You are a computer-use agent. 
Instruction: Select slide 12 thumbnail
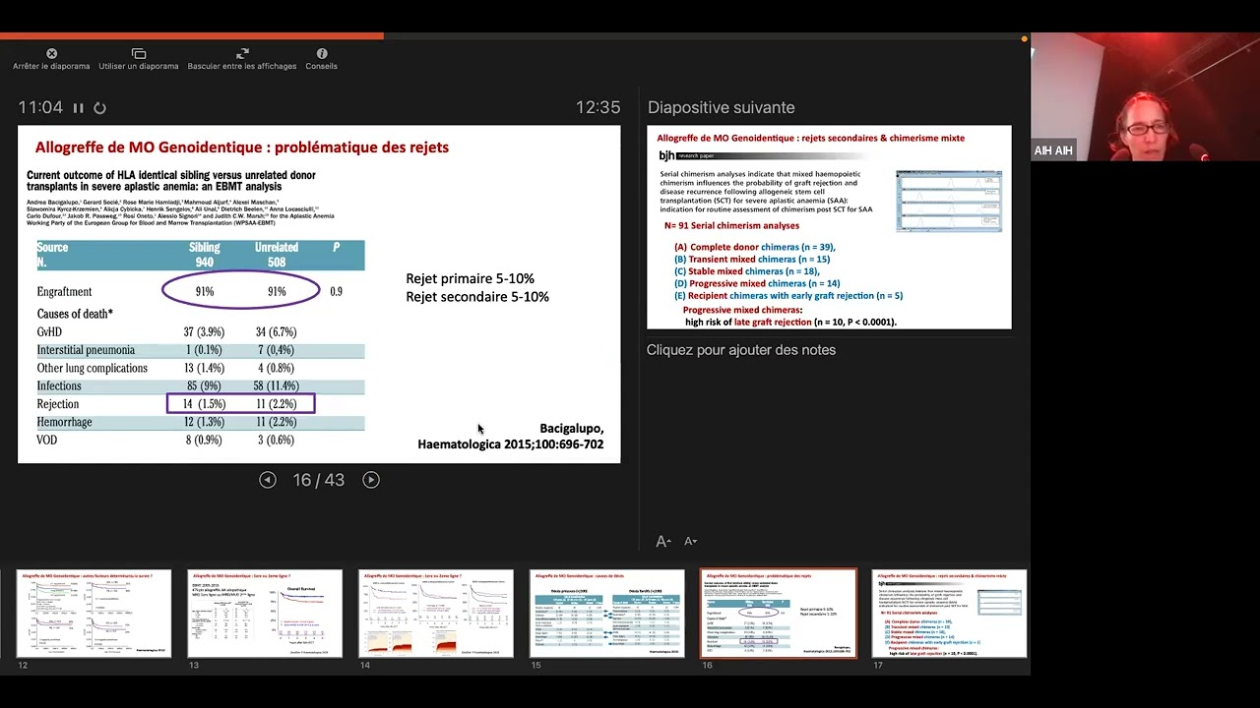tap(94, 613)
